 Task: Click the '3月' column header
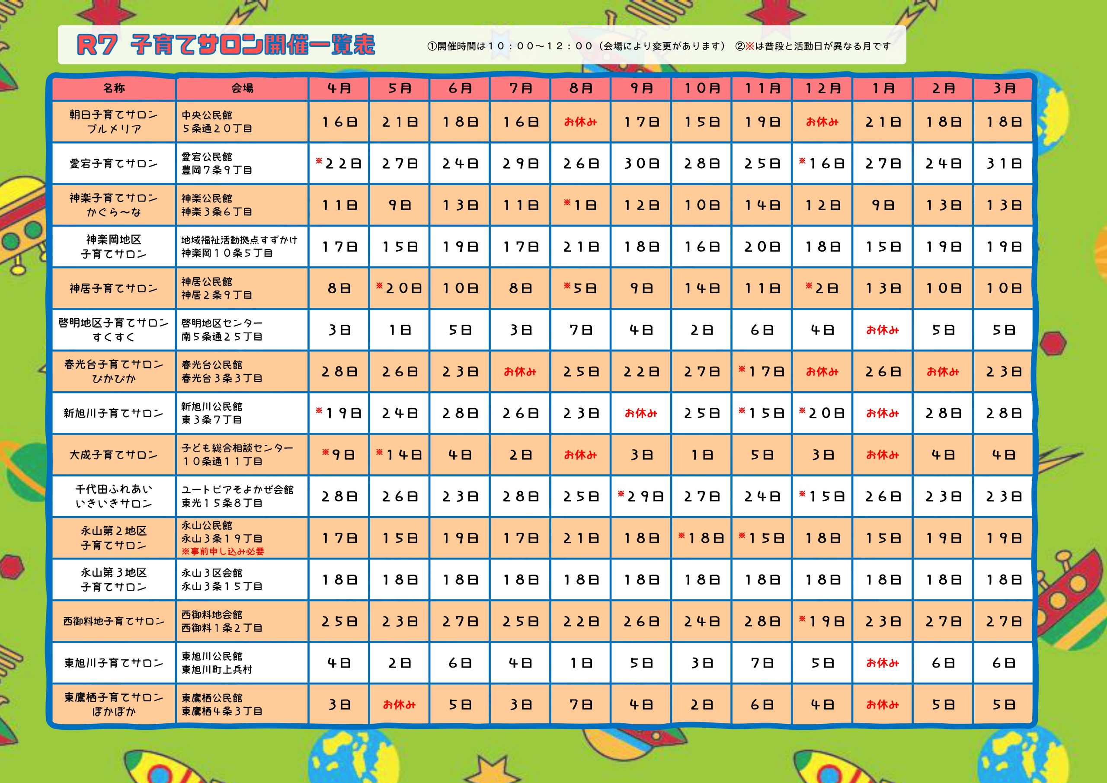pos(1003,88)
